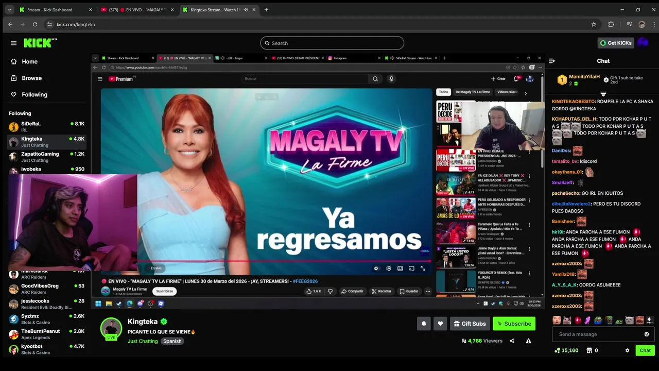Open the Chrome profile avatar
This screenshot has width=659, height=371.
(641, 24)
